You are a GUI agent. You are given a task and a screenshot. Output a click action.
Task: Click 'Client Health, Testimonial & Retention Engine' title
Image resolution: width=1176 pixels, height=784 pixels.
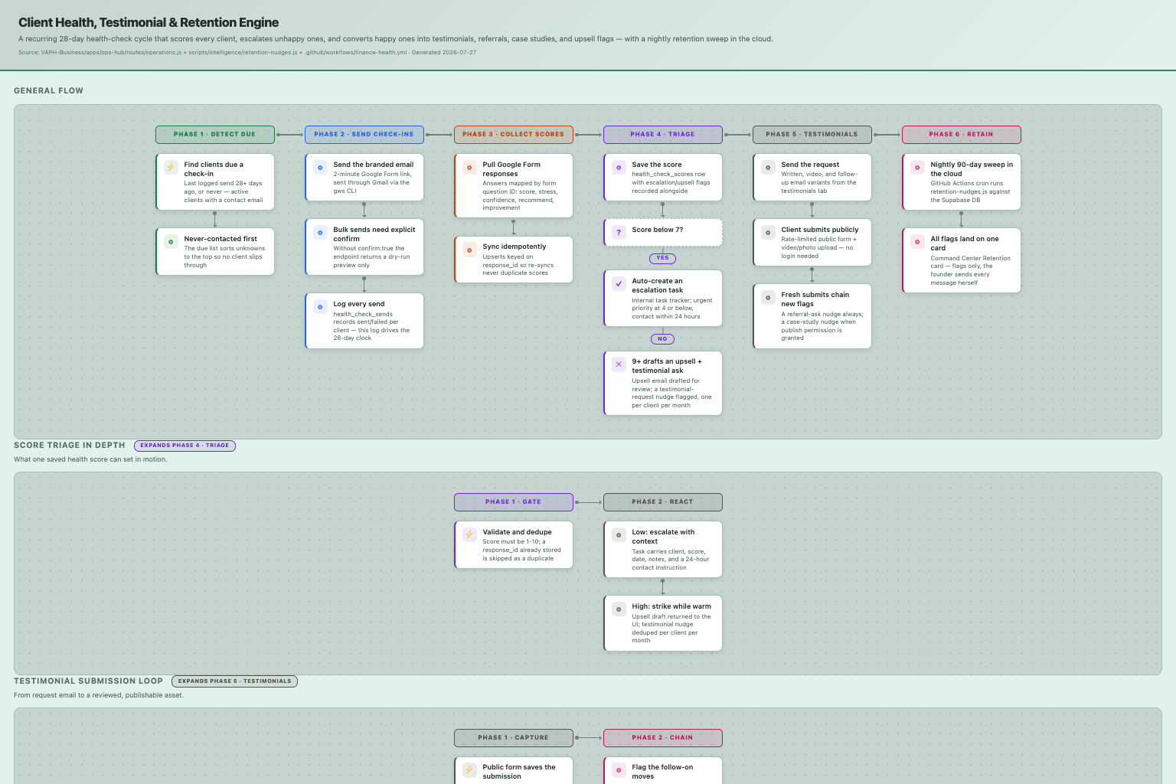click(149, 22)
